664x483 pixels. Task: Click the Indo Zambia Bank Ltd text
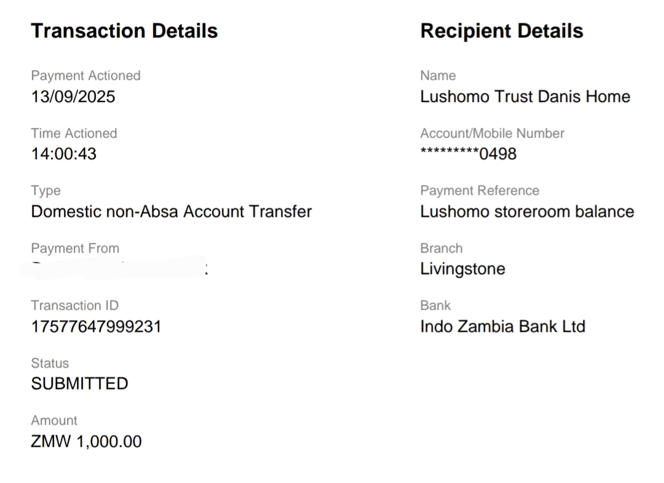coord(502,326)
